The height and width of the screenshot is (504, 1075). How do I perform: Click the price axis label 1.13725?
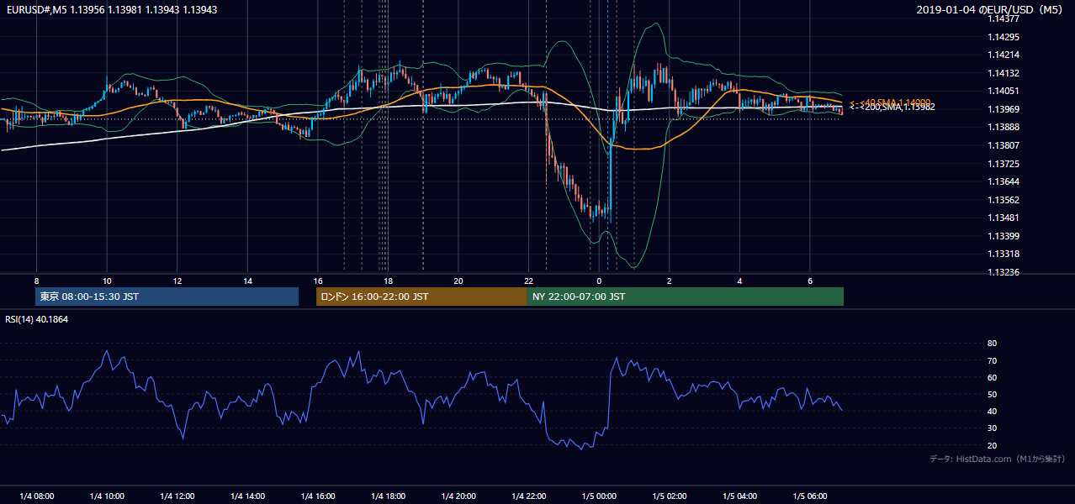pyautogui.click(x=1004, y=164)
